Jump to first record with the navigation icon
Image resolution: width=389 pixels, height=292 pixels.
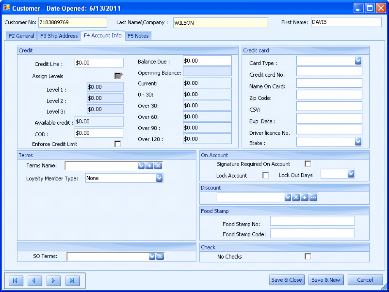click(16, 281)
